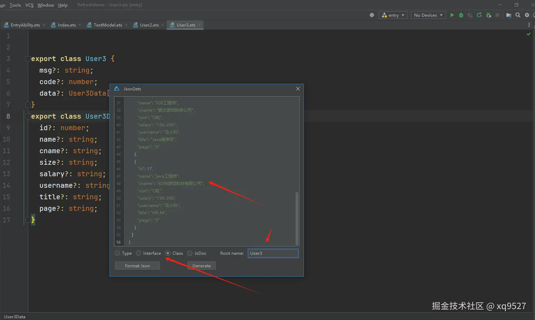535x320 pixels.
Task: Click the User3Data breadcrumb in status bar
Action: [x=15, y=317]
